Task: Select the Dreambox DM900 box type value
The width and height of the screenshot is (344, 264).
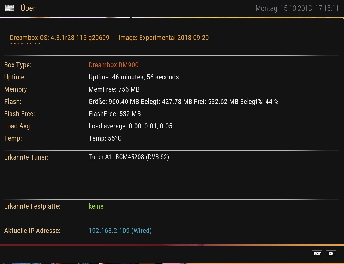Action: tap(113, 65)
